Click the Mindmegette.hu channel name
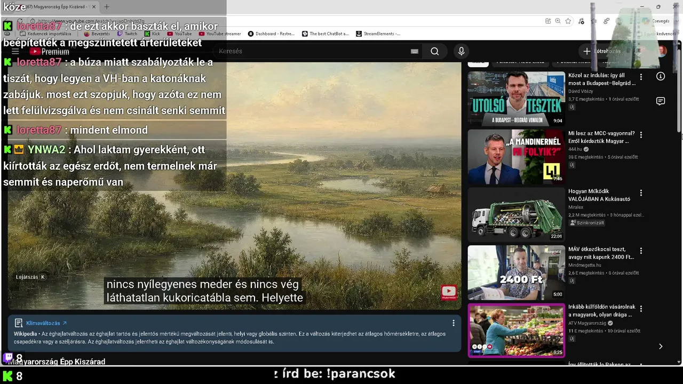Viewport: 683px width, 384px height. point(585,265)
